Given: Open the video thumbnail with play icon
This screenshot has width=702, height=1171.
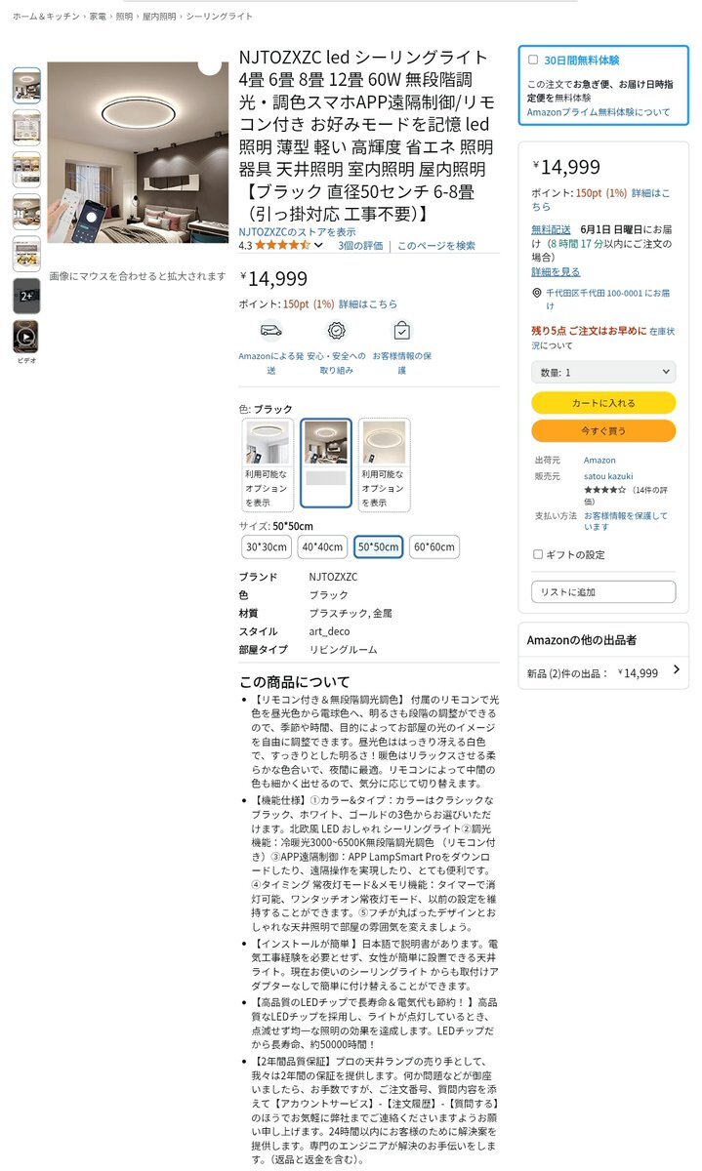Looking at the screenshot, I should point(26,337).
